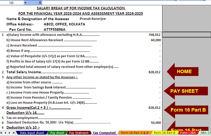
Task: Click the Name Box showing N6
Action: pyautogui.click(x=12, y=3)
